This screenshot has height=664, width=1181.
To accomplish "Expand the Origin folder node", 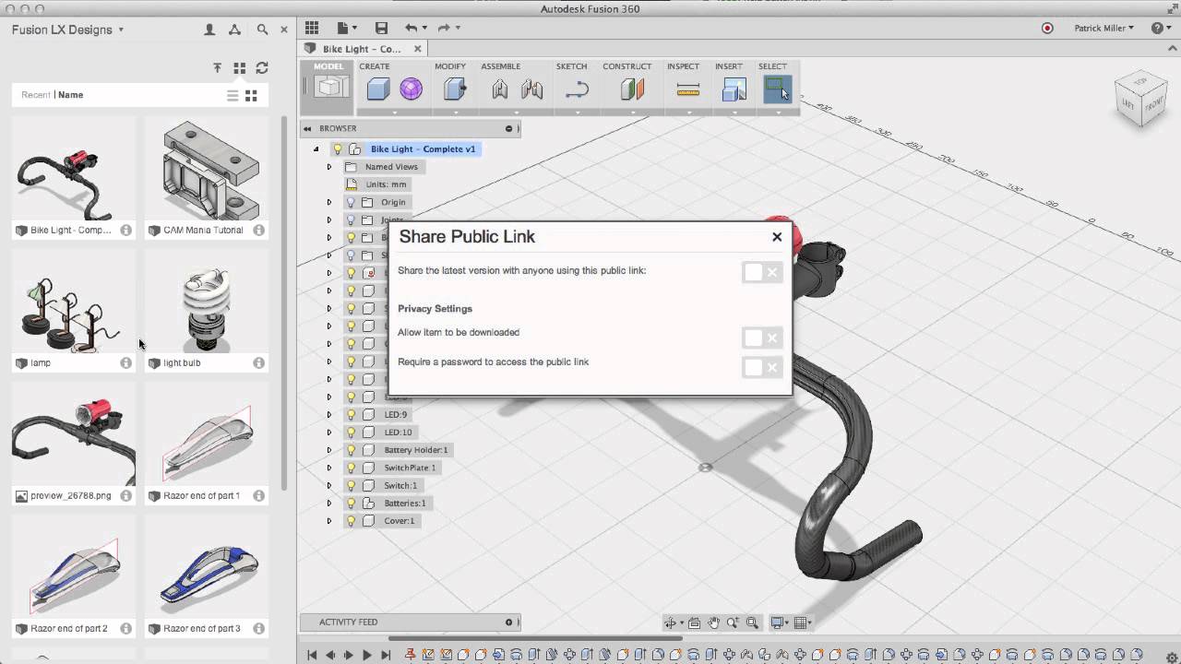I will [x=329, y=202].
